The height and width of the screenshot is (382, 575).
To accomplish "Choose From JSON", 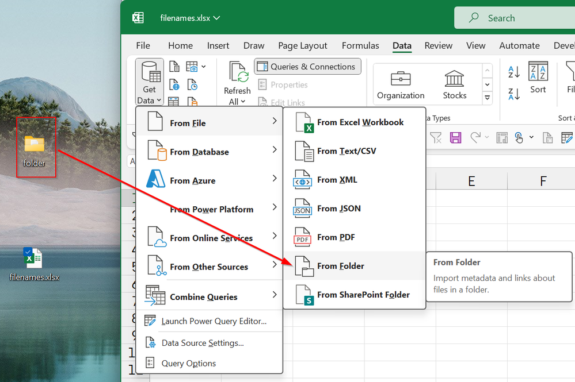I will [x=354, y=209].
